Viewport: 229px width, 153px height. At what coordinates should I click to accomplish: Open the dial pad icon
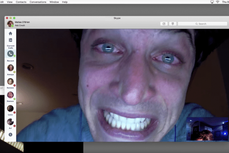point(172,24)
